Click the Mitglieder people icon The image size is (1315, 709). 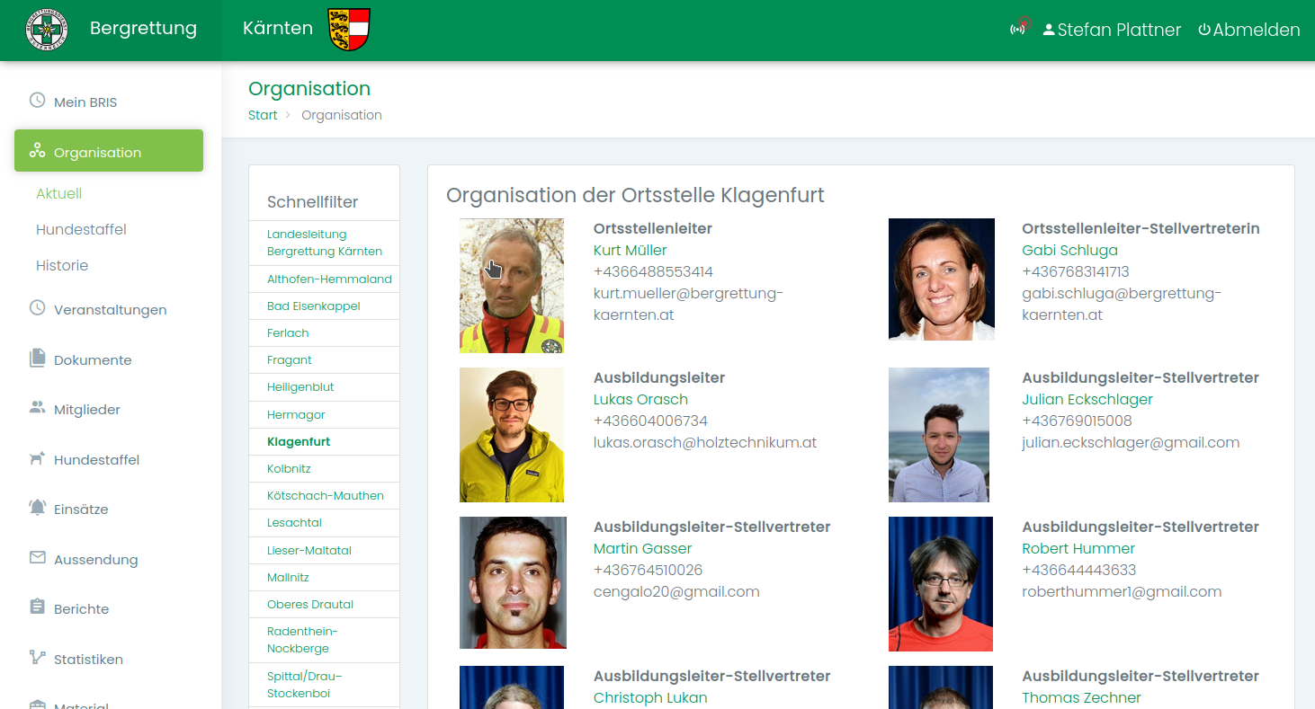pos(37,408)
